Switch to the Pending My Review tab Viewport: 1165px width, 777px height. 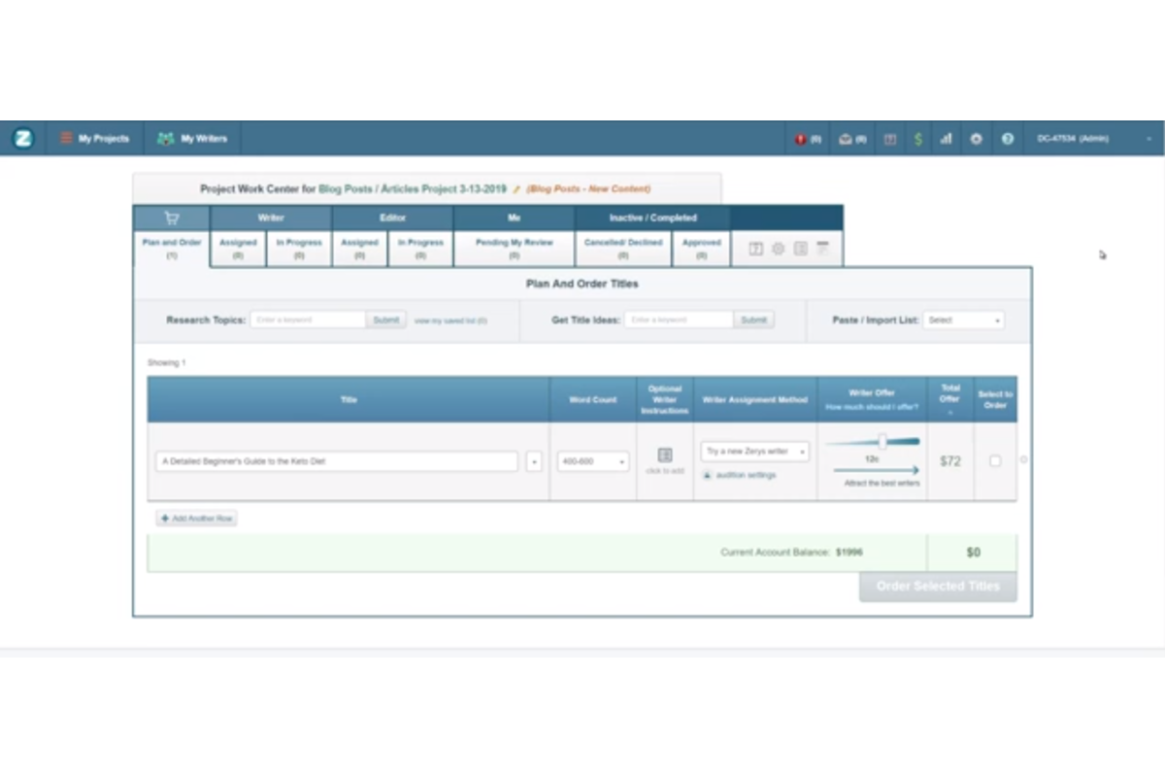coord(514,248)
